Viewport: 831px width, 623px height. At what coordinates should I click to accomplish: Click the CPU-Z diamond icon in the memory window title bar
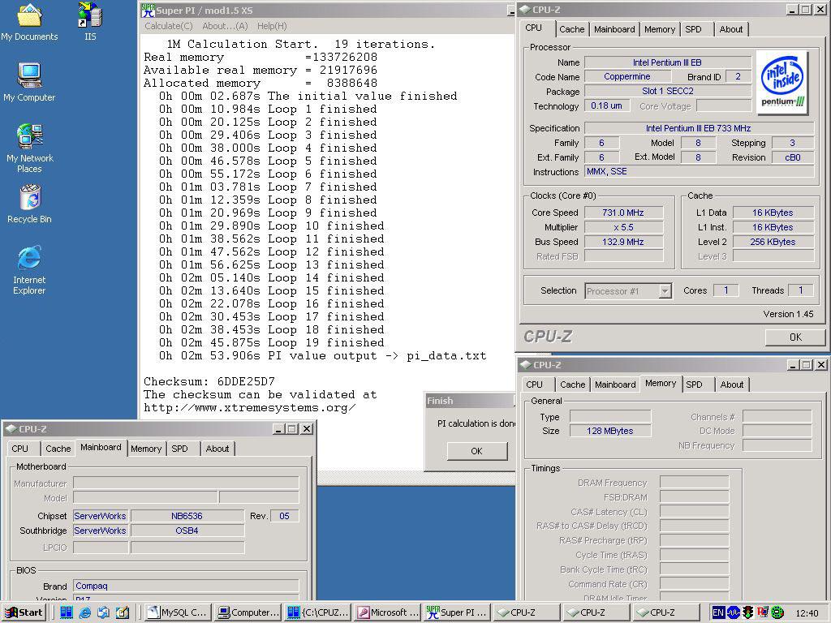(526, 364)
